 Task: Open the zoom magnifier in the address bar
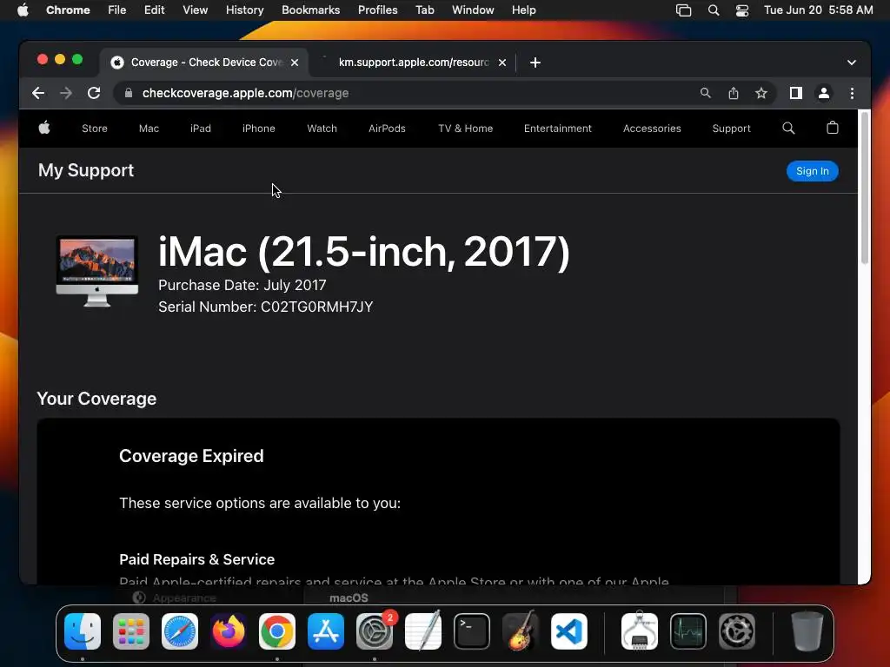[x=705, y=93]
